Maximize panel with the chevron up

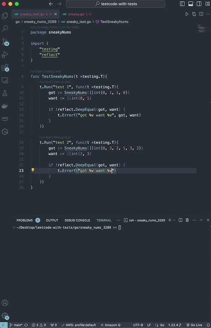[201, 220]
